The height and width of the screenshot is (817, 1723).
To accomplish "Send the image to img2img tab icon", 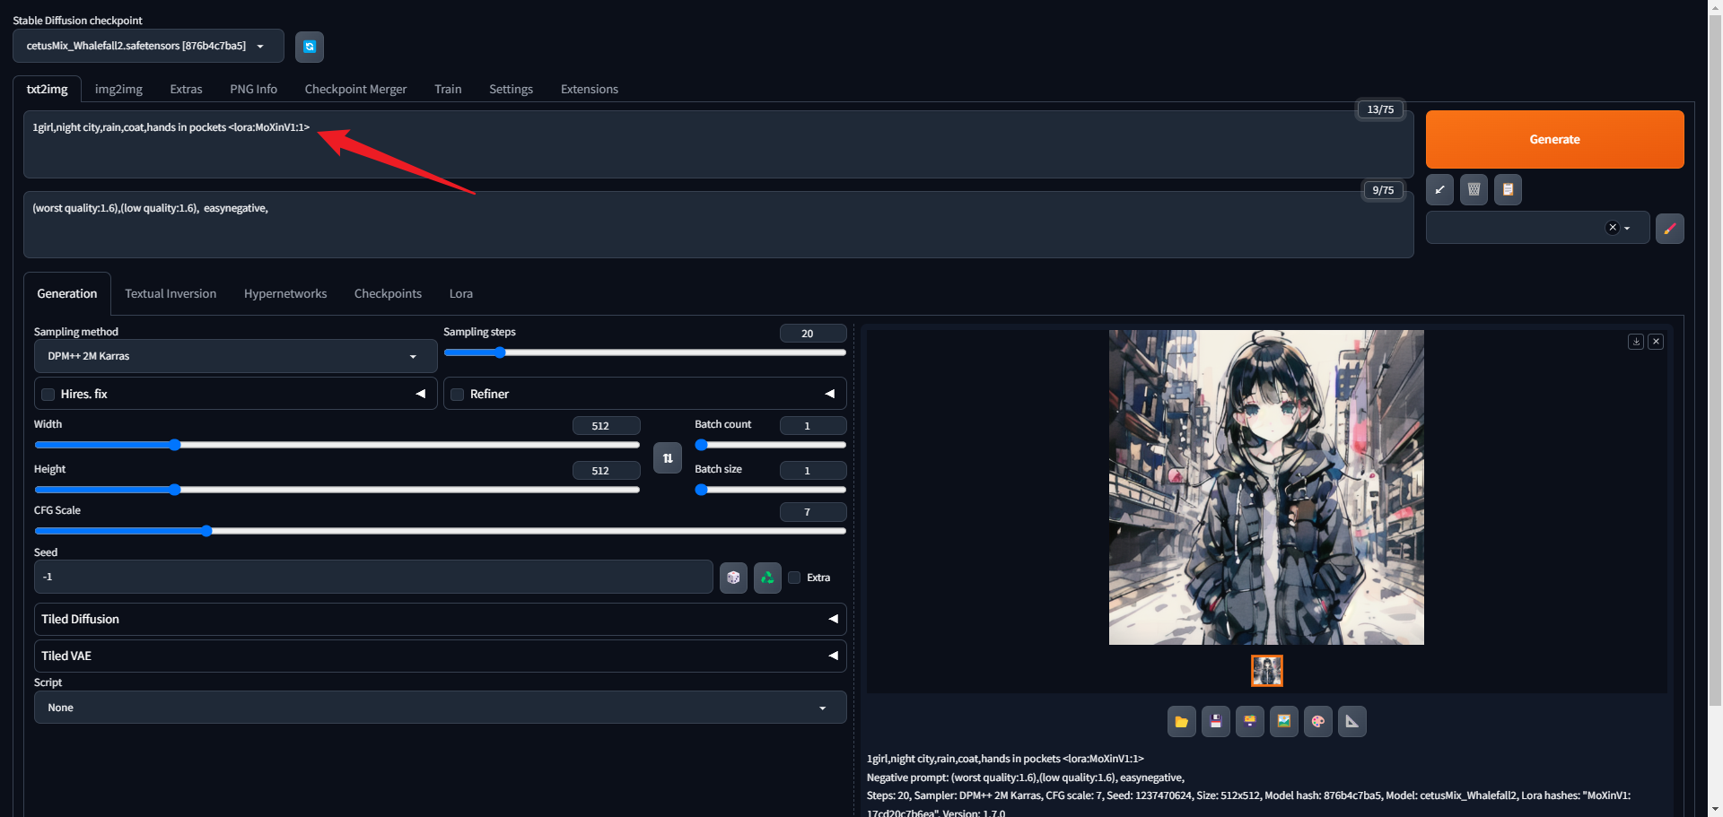I will click(1283, 721).
